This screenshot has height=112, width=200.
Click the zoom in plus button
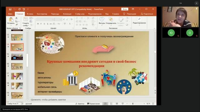[x=144, y=104]
